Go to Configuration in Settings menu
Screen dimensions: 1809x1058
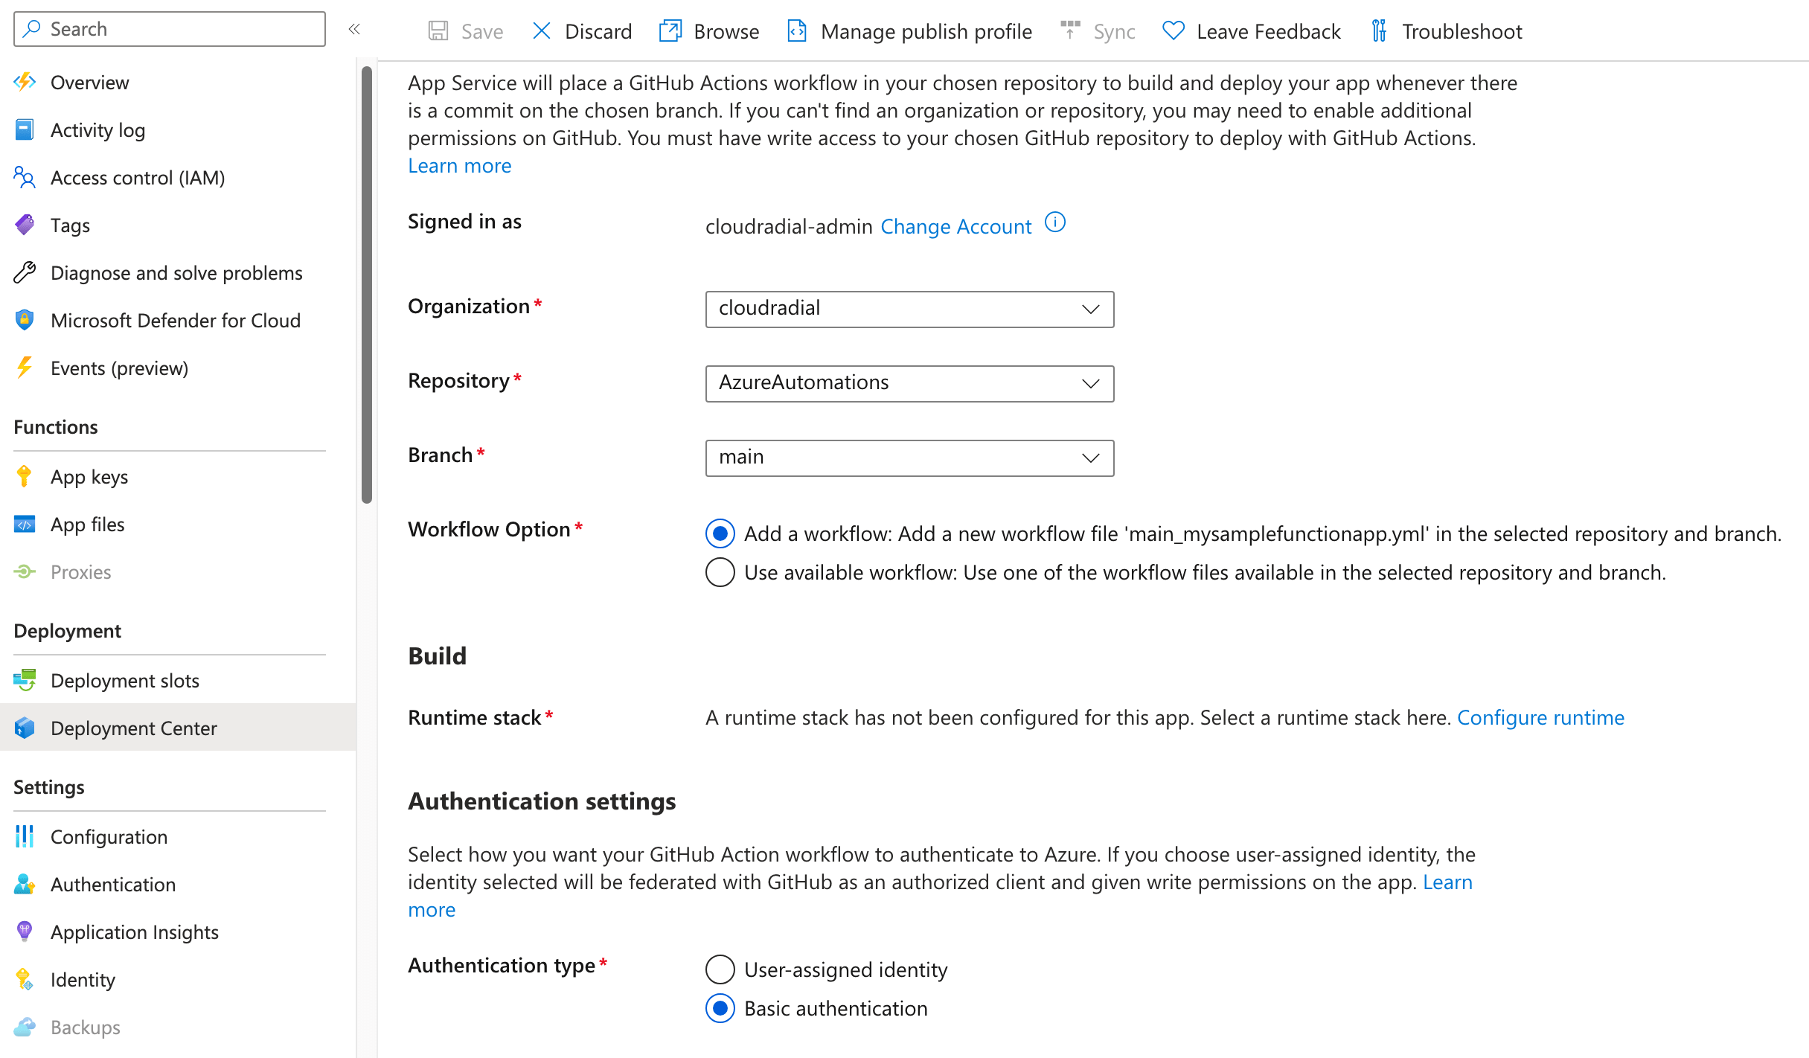pyautogui.click(x=109, y=836)
